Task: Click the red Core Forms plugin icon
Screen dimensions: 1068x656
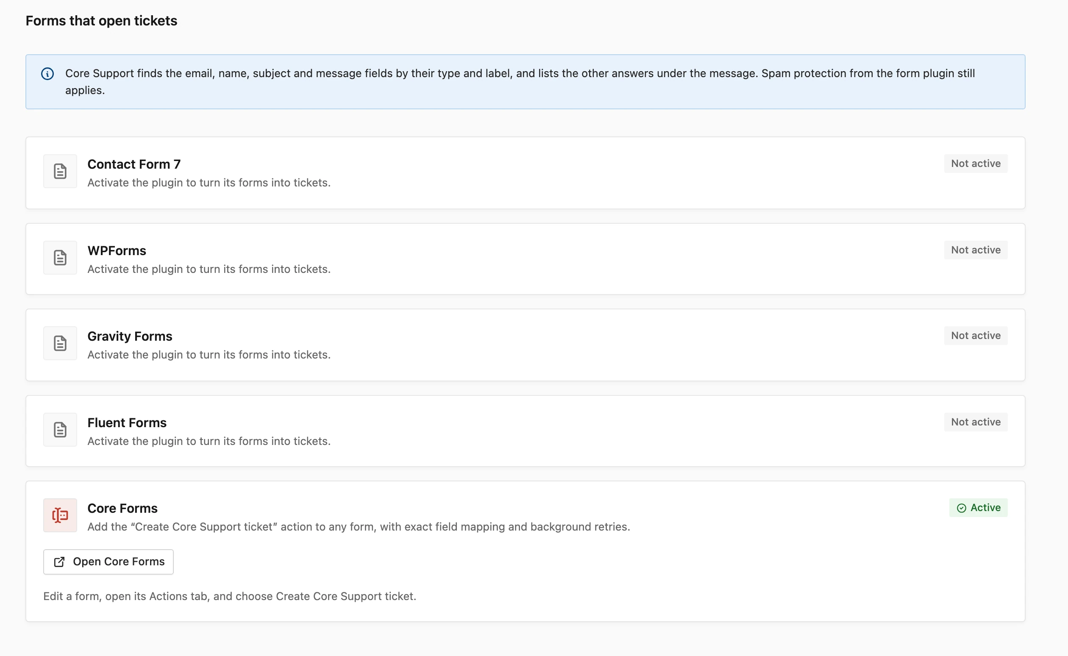Action: (x=60, y=515)
